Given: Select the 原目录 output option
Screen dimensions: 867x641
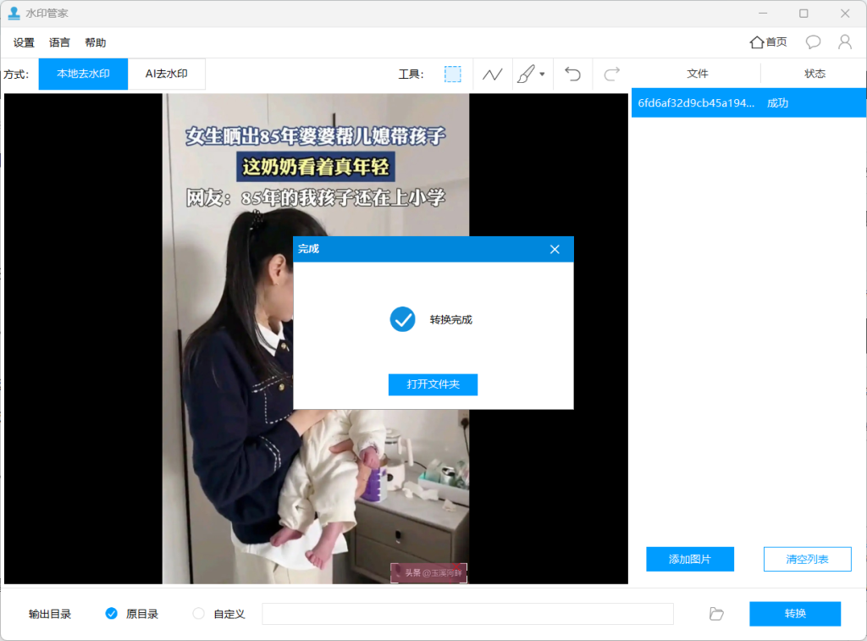Looking at the screenshot, I should (x=112, y=614).
